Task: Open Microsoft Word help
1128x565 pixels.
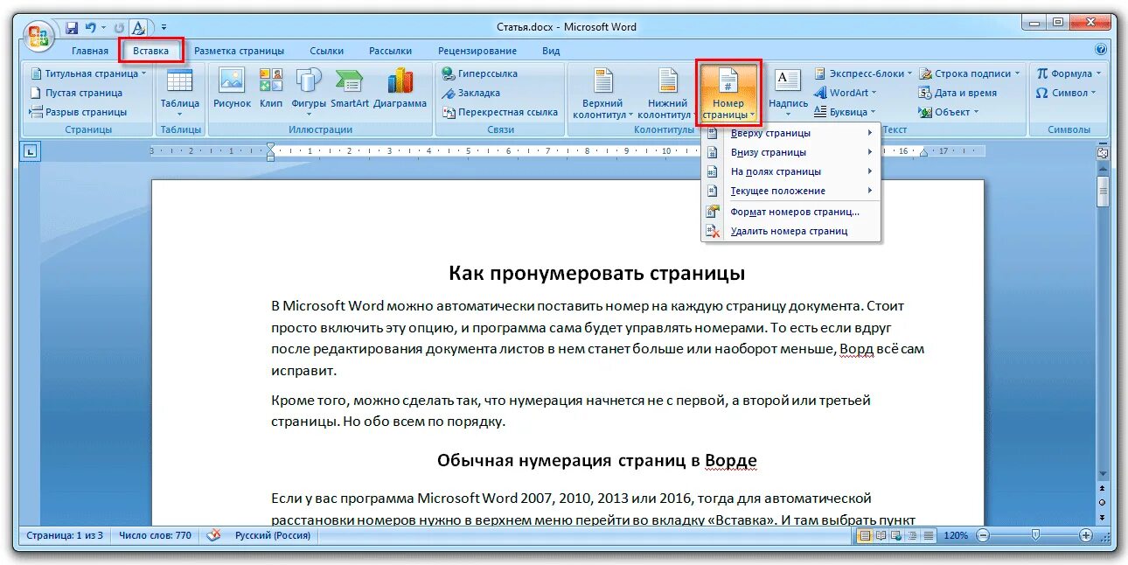Action: (1100, 50)
